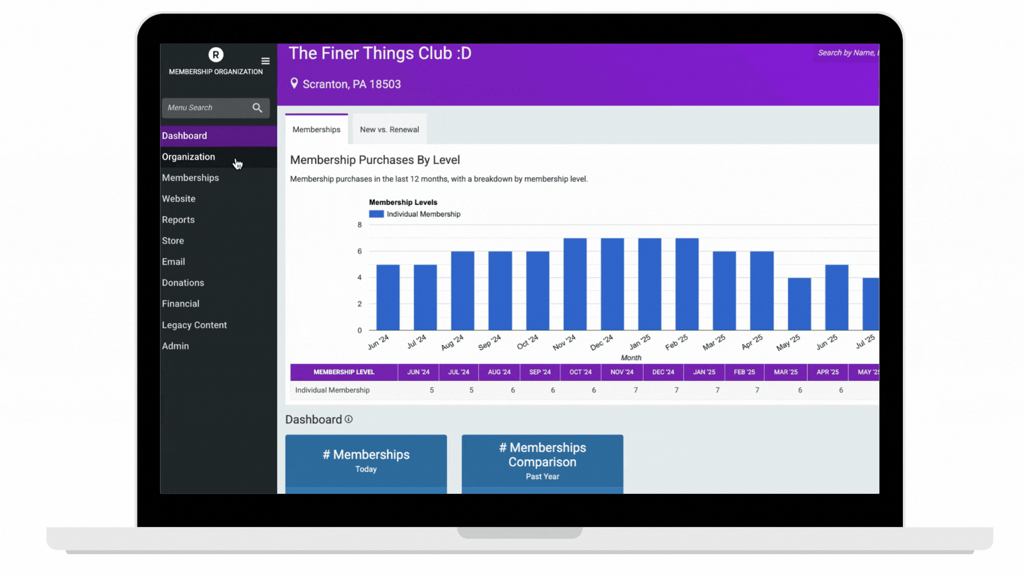Open the Admin menu item

218,346
